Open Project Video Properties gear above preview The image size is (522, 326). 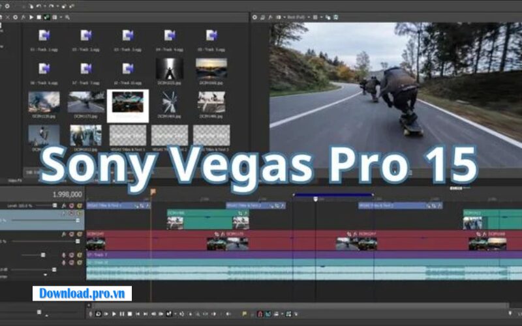[254, 18]
